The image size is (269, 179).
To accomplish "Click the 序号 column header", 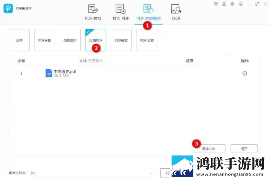I will (x=21, y=61).
